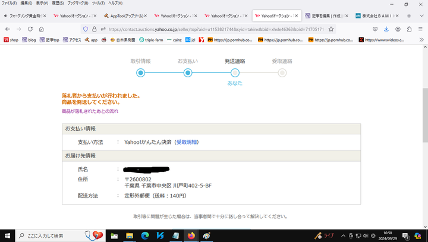This screenshot has height=242, width=428.
Task: Click the 取引情報 progress step circle
Action: [x=140, y=73]
